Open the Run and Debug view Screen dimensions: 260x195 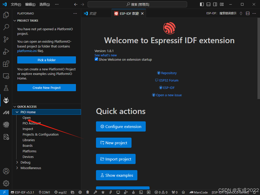(6, 52)
